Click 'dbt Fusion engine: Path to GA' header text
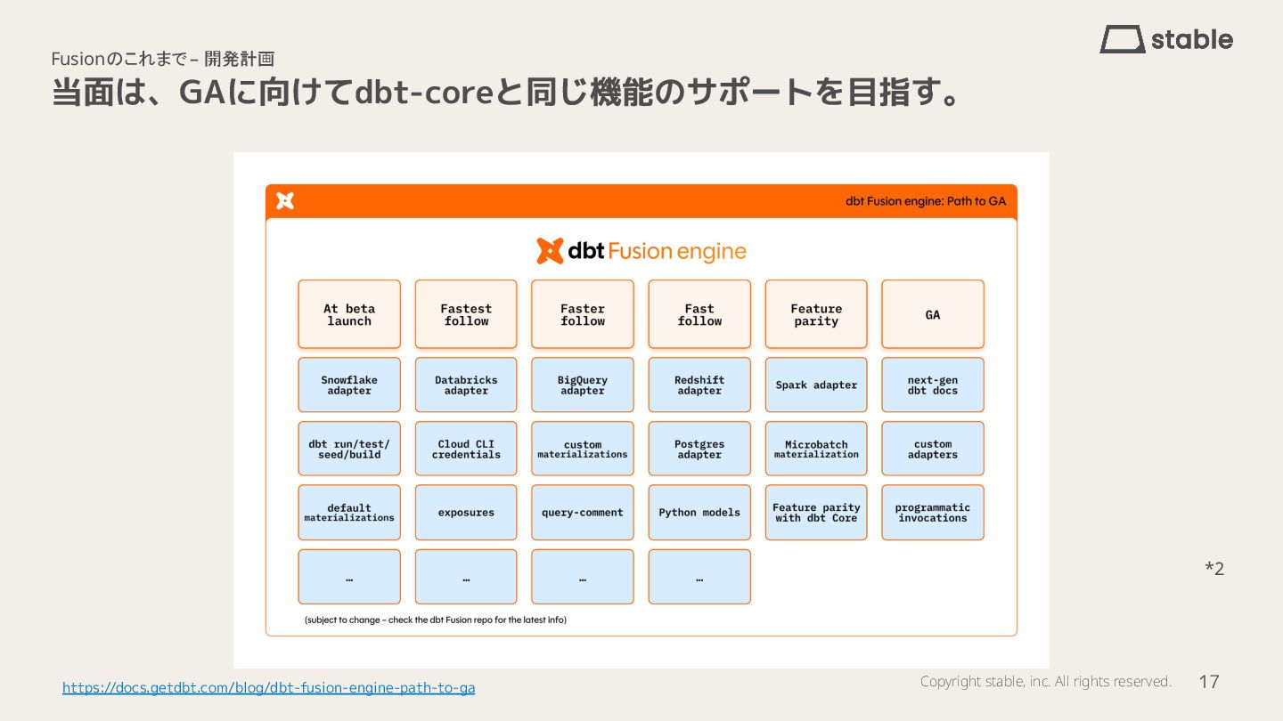Viewport: 1283px width, 721px height. [x=926, y=201]
